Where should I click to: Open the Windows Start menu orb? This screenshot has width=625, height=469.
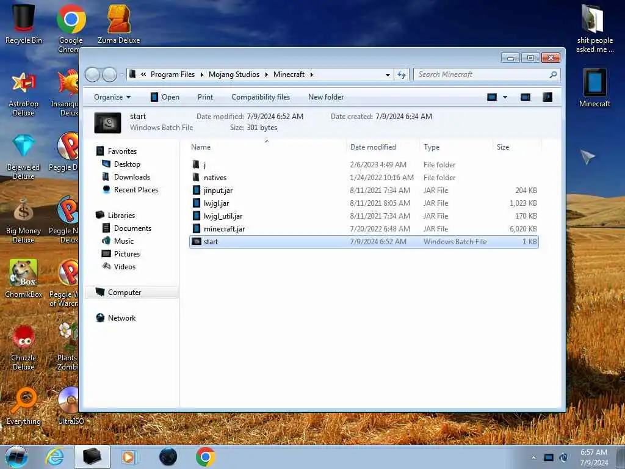[x=16, y=457]
